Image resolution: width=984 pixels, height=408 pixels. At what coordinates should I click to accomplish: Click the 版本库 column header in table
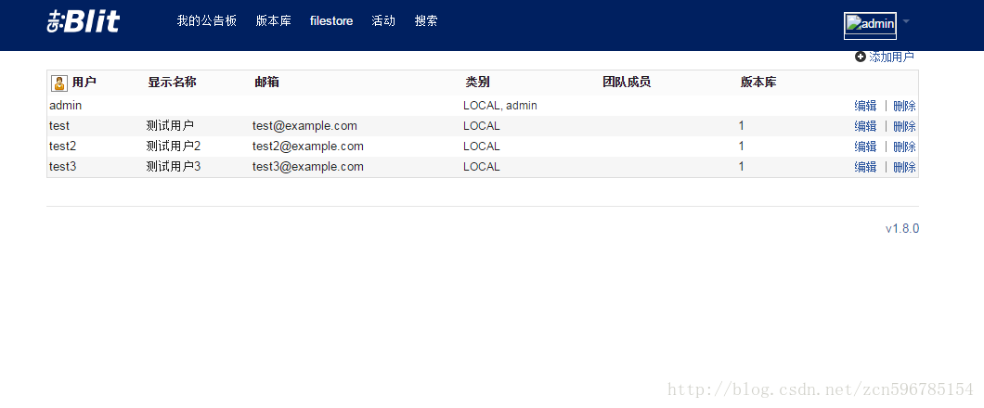[x=758, y=83]
